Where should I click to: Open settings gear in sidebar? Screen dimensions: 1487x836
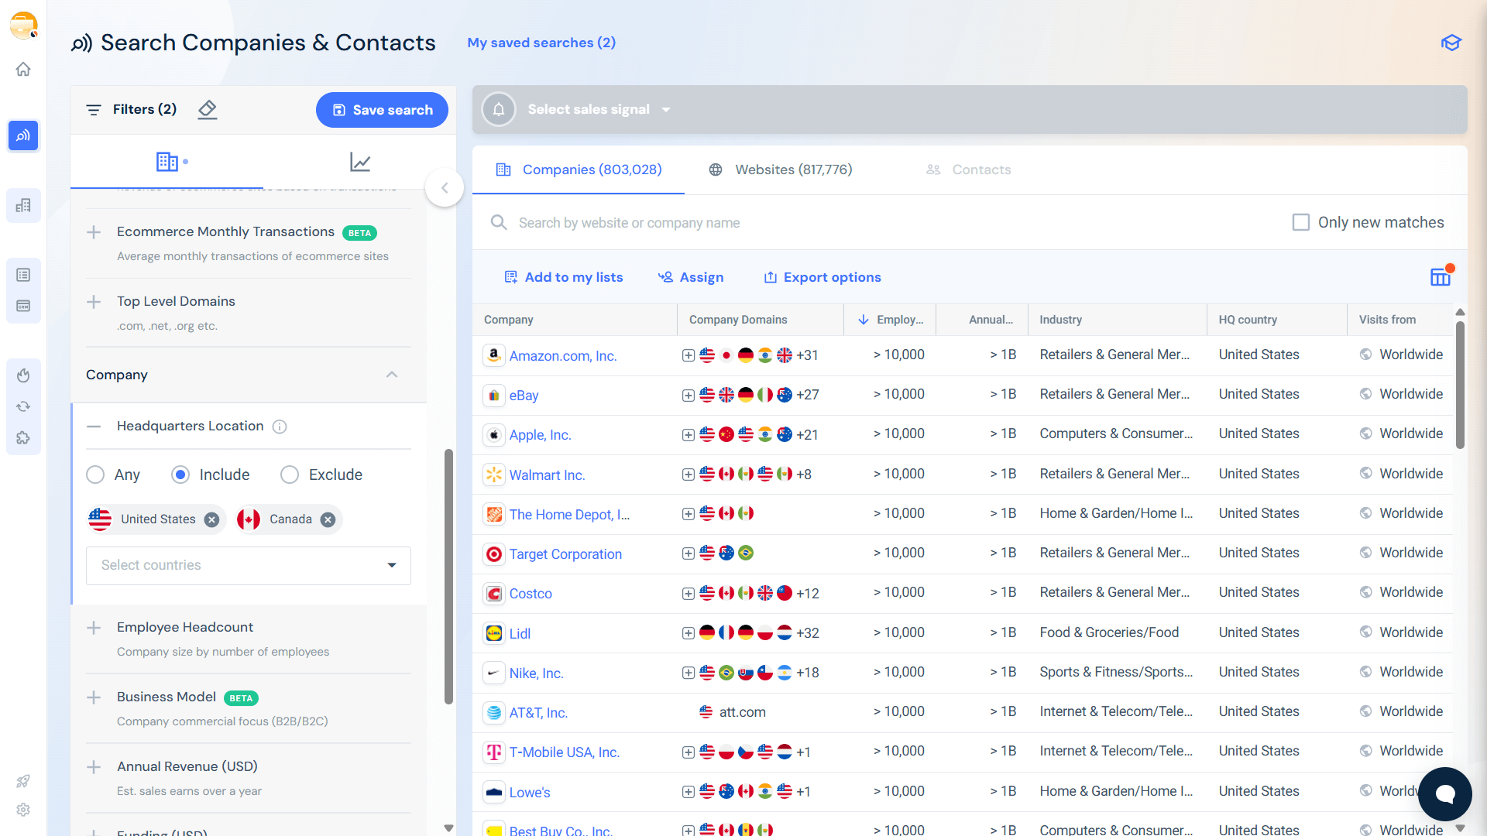(23, 810)
